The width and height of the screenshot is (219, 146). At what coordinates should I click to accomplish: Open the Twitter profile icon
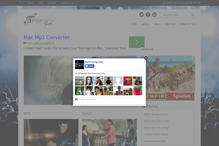(142, 15)
